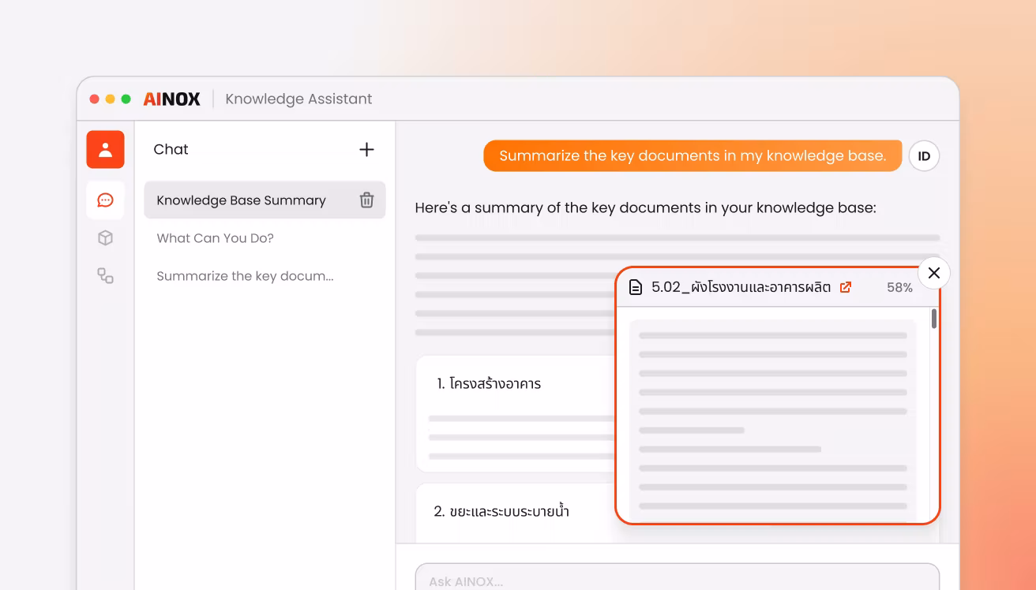Click the AINOX logo

coord(172,99)
